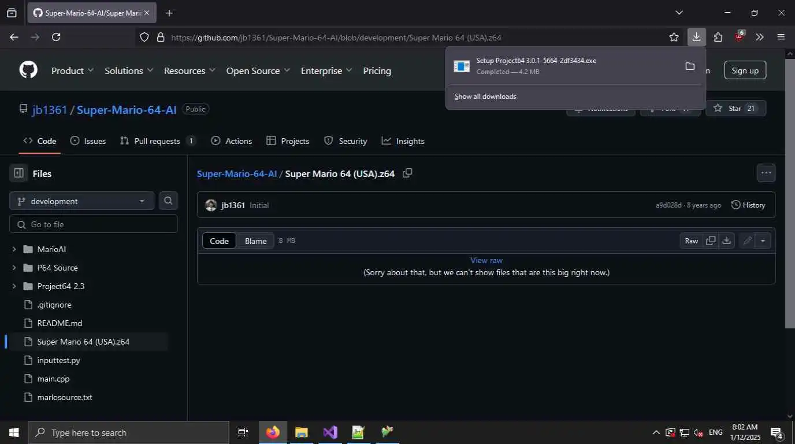This screenshot has width=795, height=444.
Task: Switch to the Code repository tab
Action: [x=40, y=141]
